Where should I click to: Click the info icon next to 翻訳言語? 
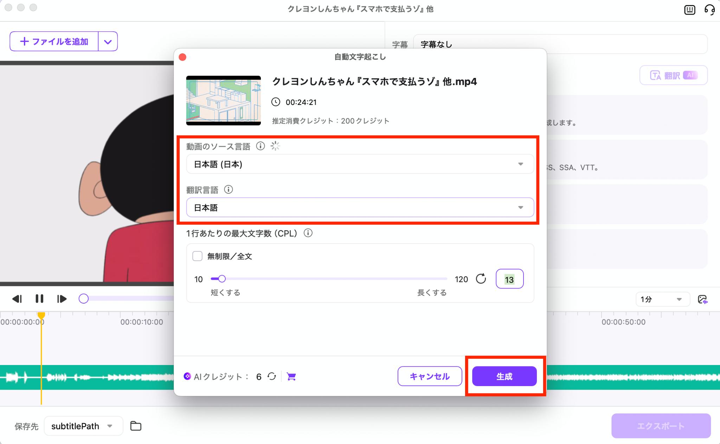coord(229,190)
